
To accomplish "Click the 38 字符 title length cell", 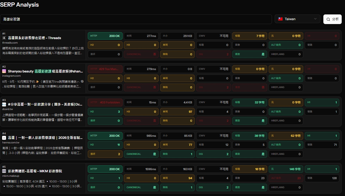I will 250,136.
